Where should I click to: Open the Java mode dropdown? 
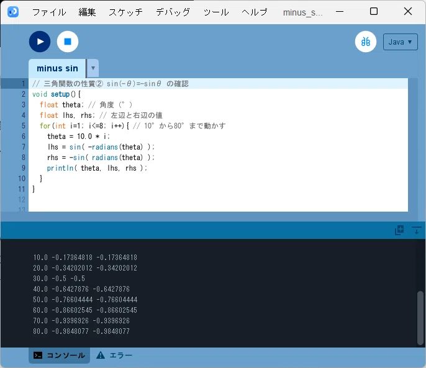tap(400, 42)
